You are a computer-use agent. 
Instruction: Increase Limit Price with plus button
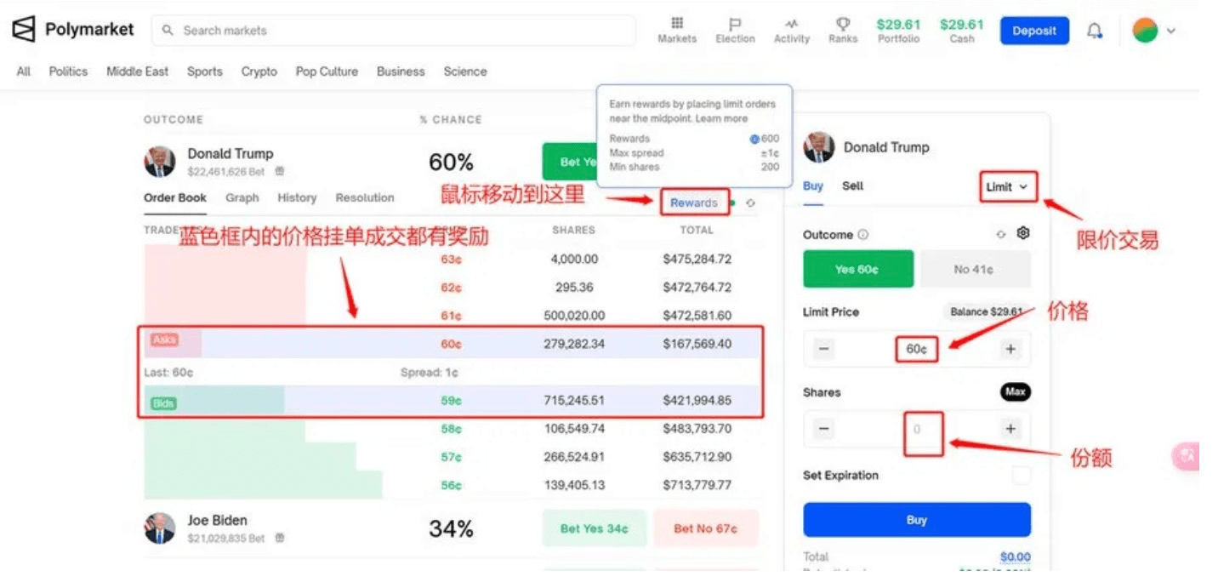click(x=1010, y=349)
